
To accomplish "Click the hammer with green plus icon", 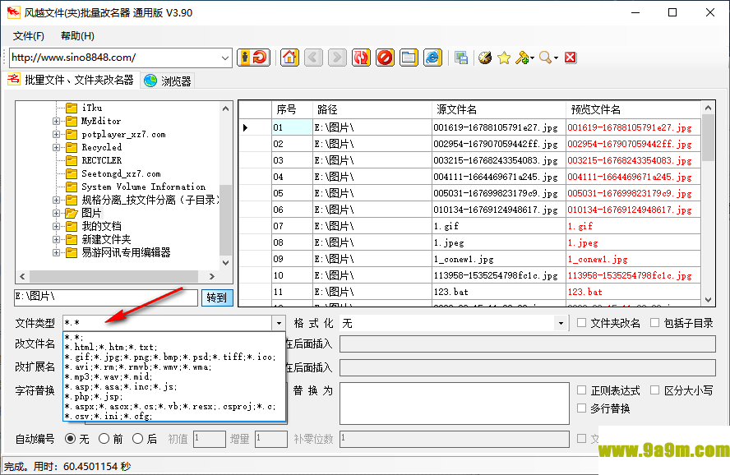I will click(x=522, y=58).
